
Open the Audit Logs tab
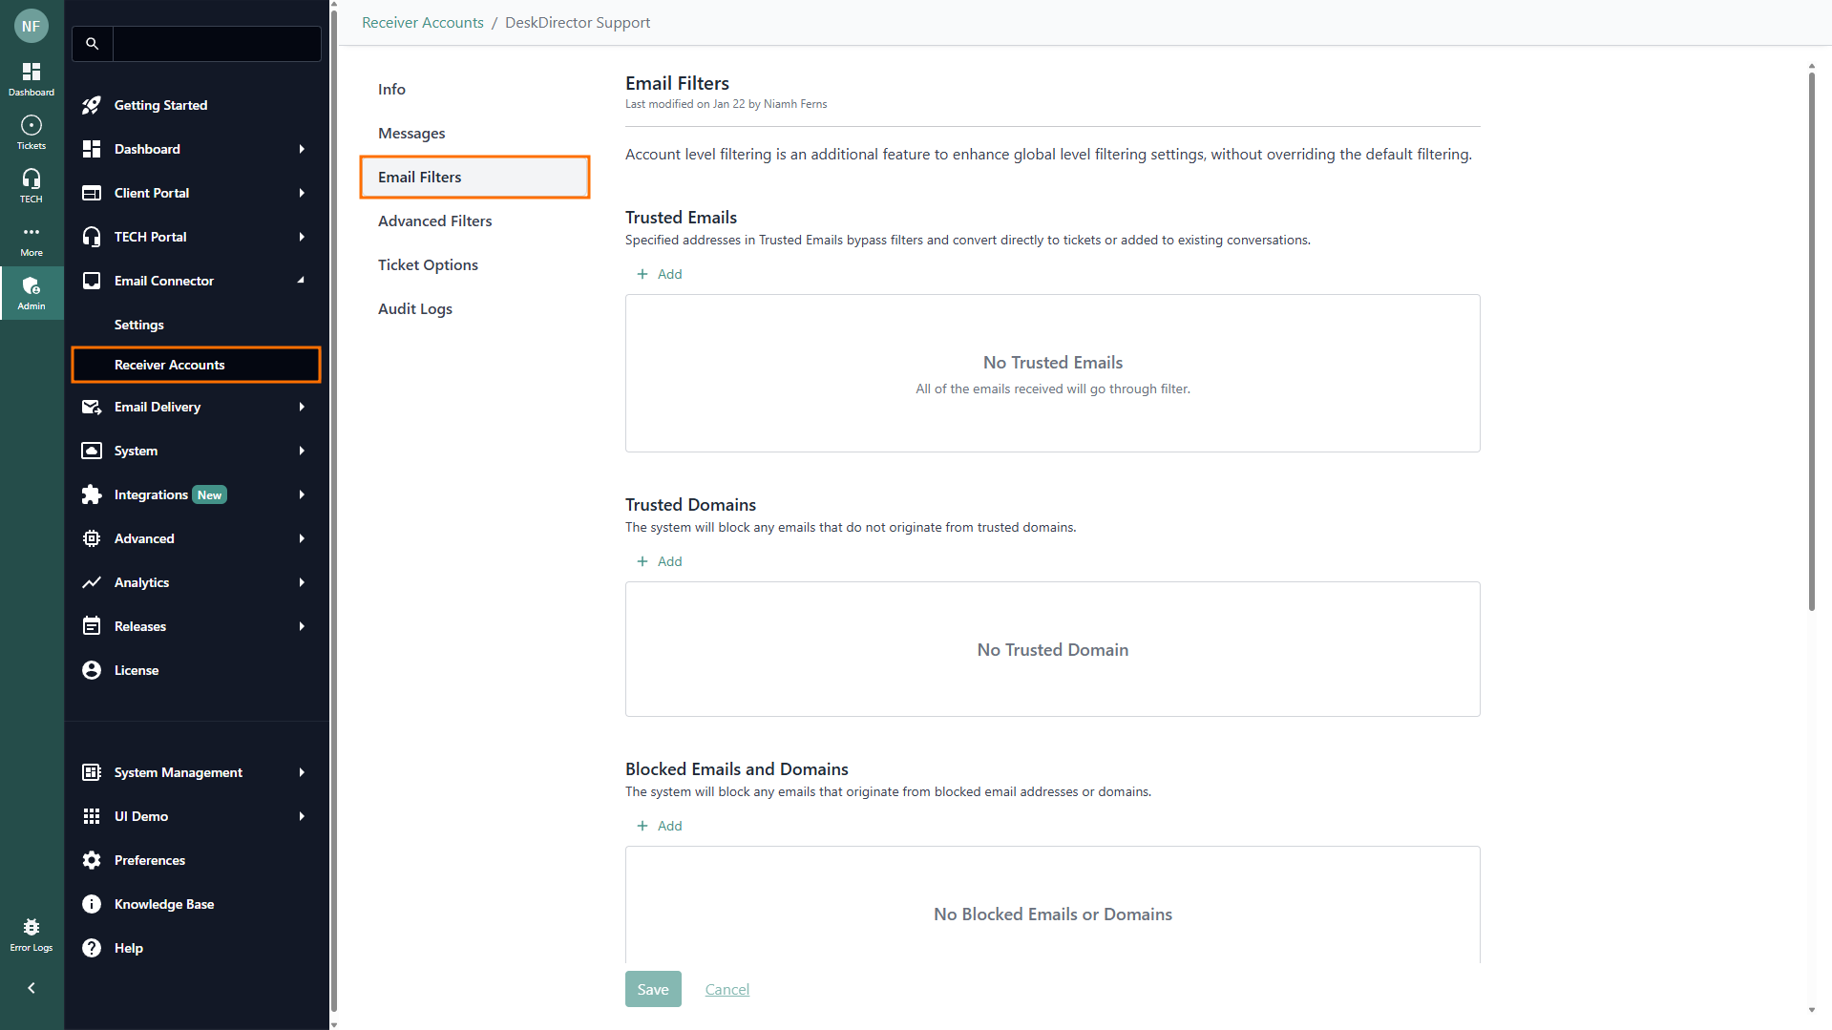415,308
